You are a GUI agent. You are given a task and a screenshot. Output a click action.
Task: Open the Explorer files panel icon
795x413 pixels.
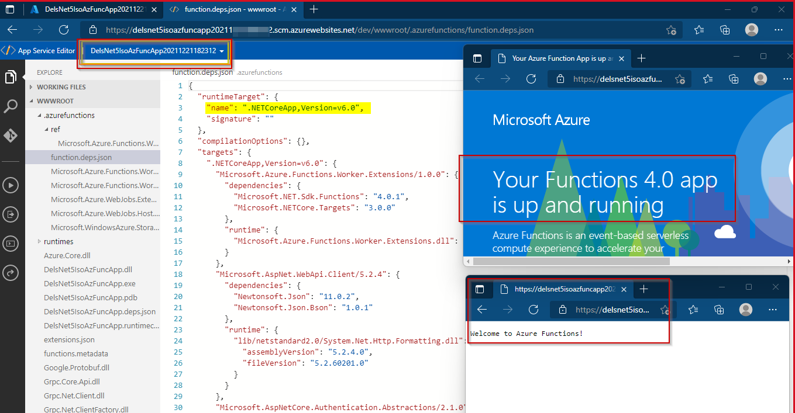pyautogui.click(x=11, y=77)
